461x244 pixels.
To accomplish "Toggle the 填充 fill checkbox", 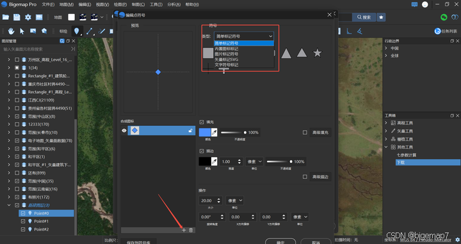I will pos(202,122).
